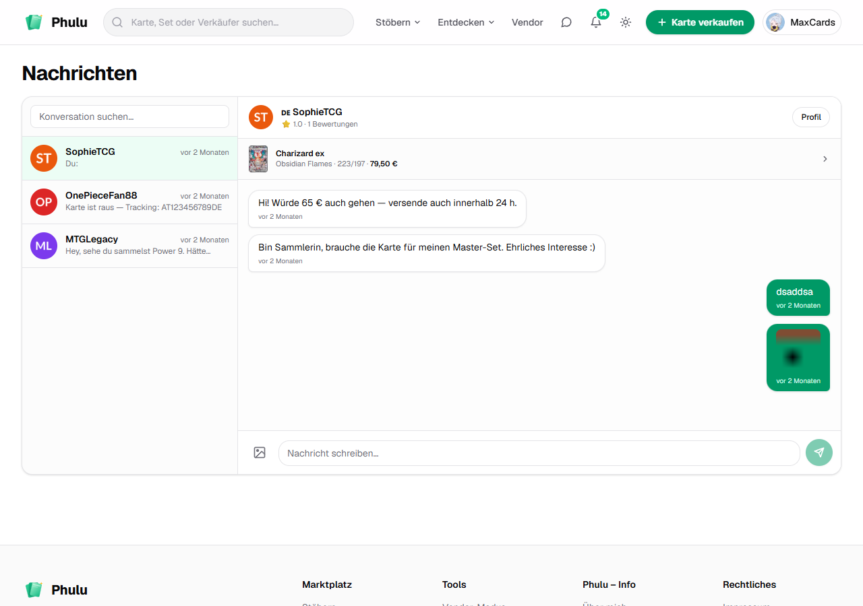Click the '1.0 · 1 Bewertungen' rating
This screenshot has height=606, width=863.
pyautogui.click(x=320, y=125)
